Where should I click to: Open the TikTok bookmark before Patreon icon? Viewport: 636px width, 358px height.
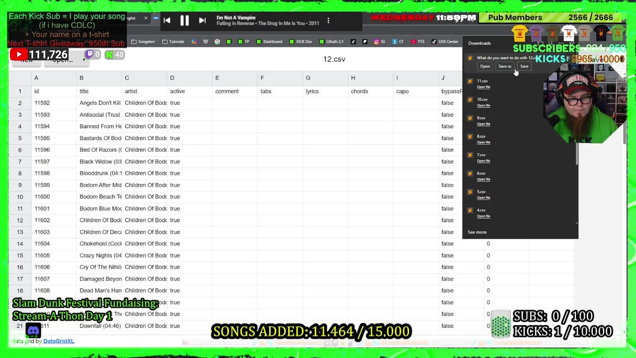click(353, 42)
